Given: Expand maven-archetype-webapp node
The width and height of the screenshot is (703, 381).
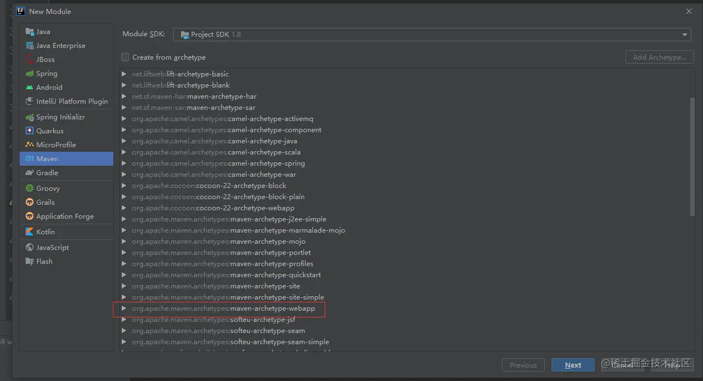Looking at the screenshot, I should pyautogui.click(x=124, y=308).
